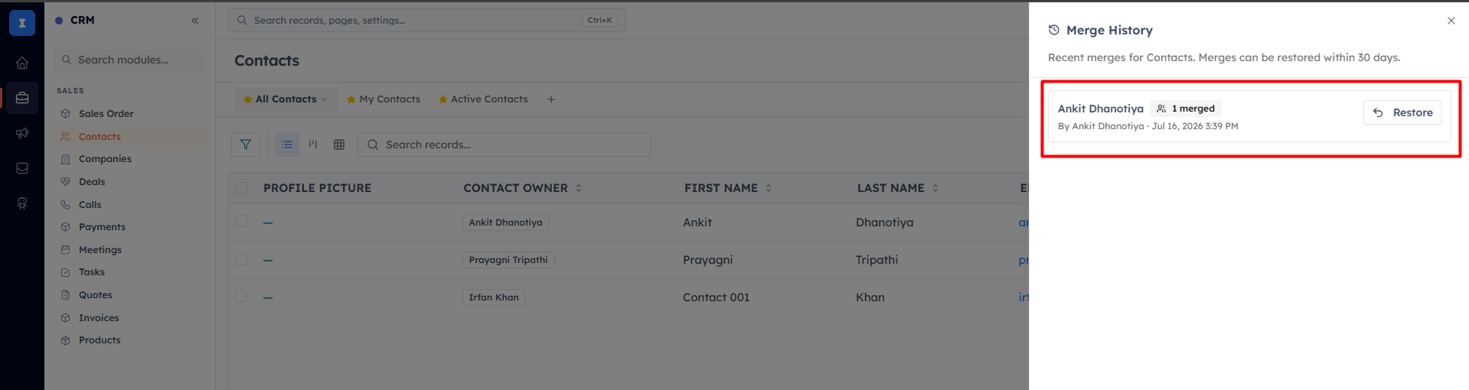Open the megaphone marketing icon
This screenshot has width=1469, height=390.
click(22, 133)
